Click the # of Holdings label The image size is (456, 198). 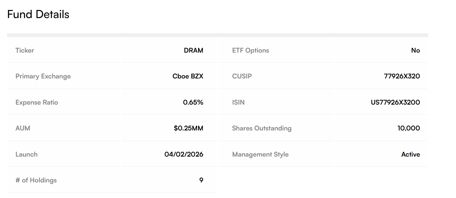(x=36, y=180)
